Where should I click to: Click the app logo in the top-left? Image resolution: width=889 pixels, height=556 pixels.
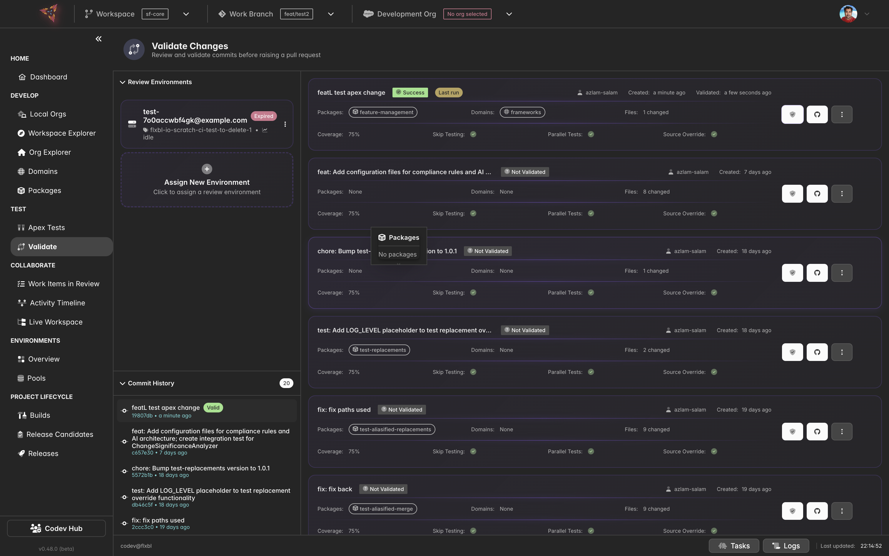click(x=49, y=14)
